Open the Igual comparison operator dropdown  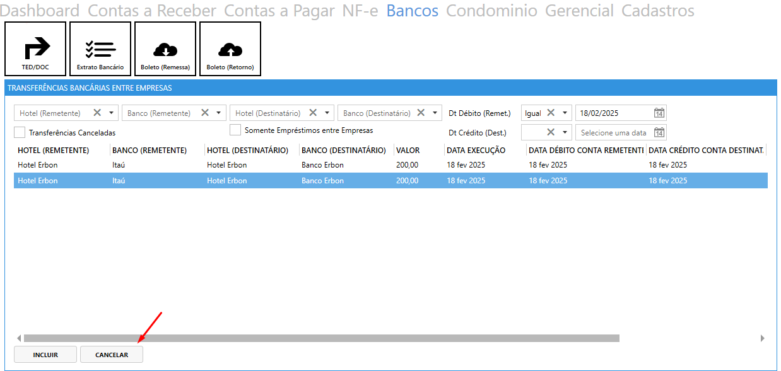565,113
